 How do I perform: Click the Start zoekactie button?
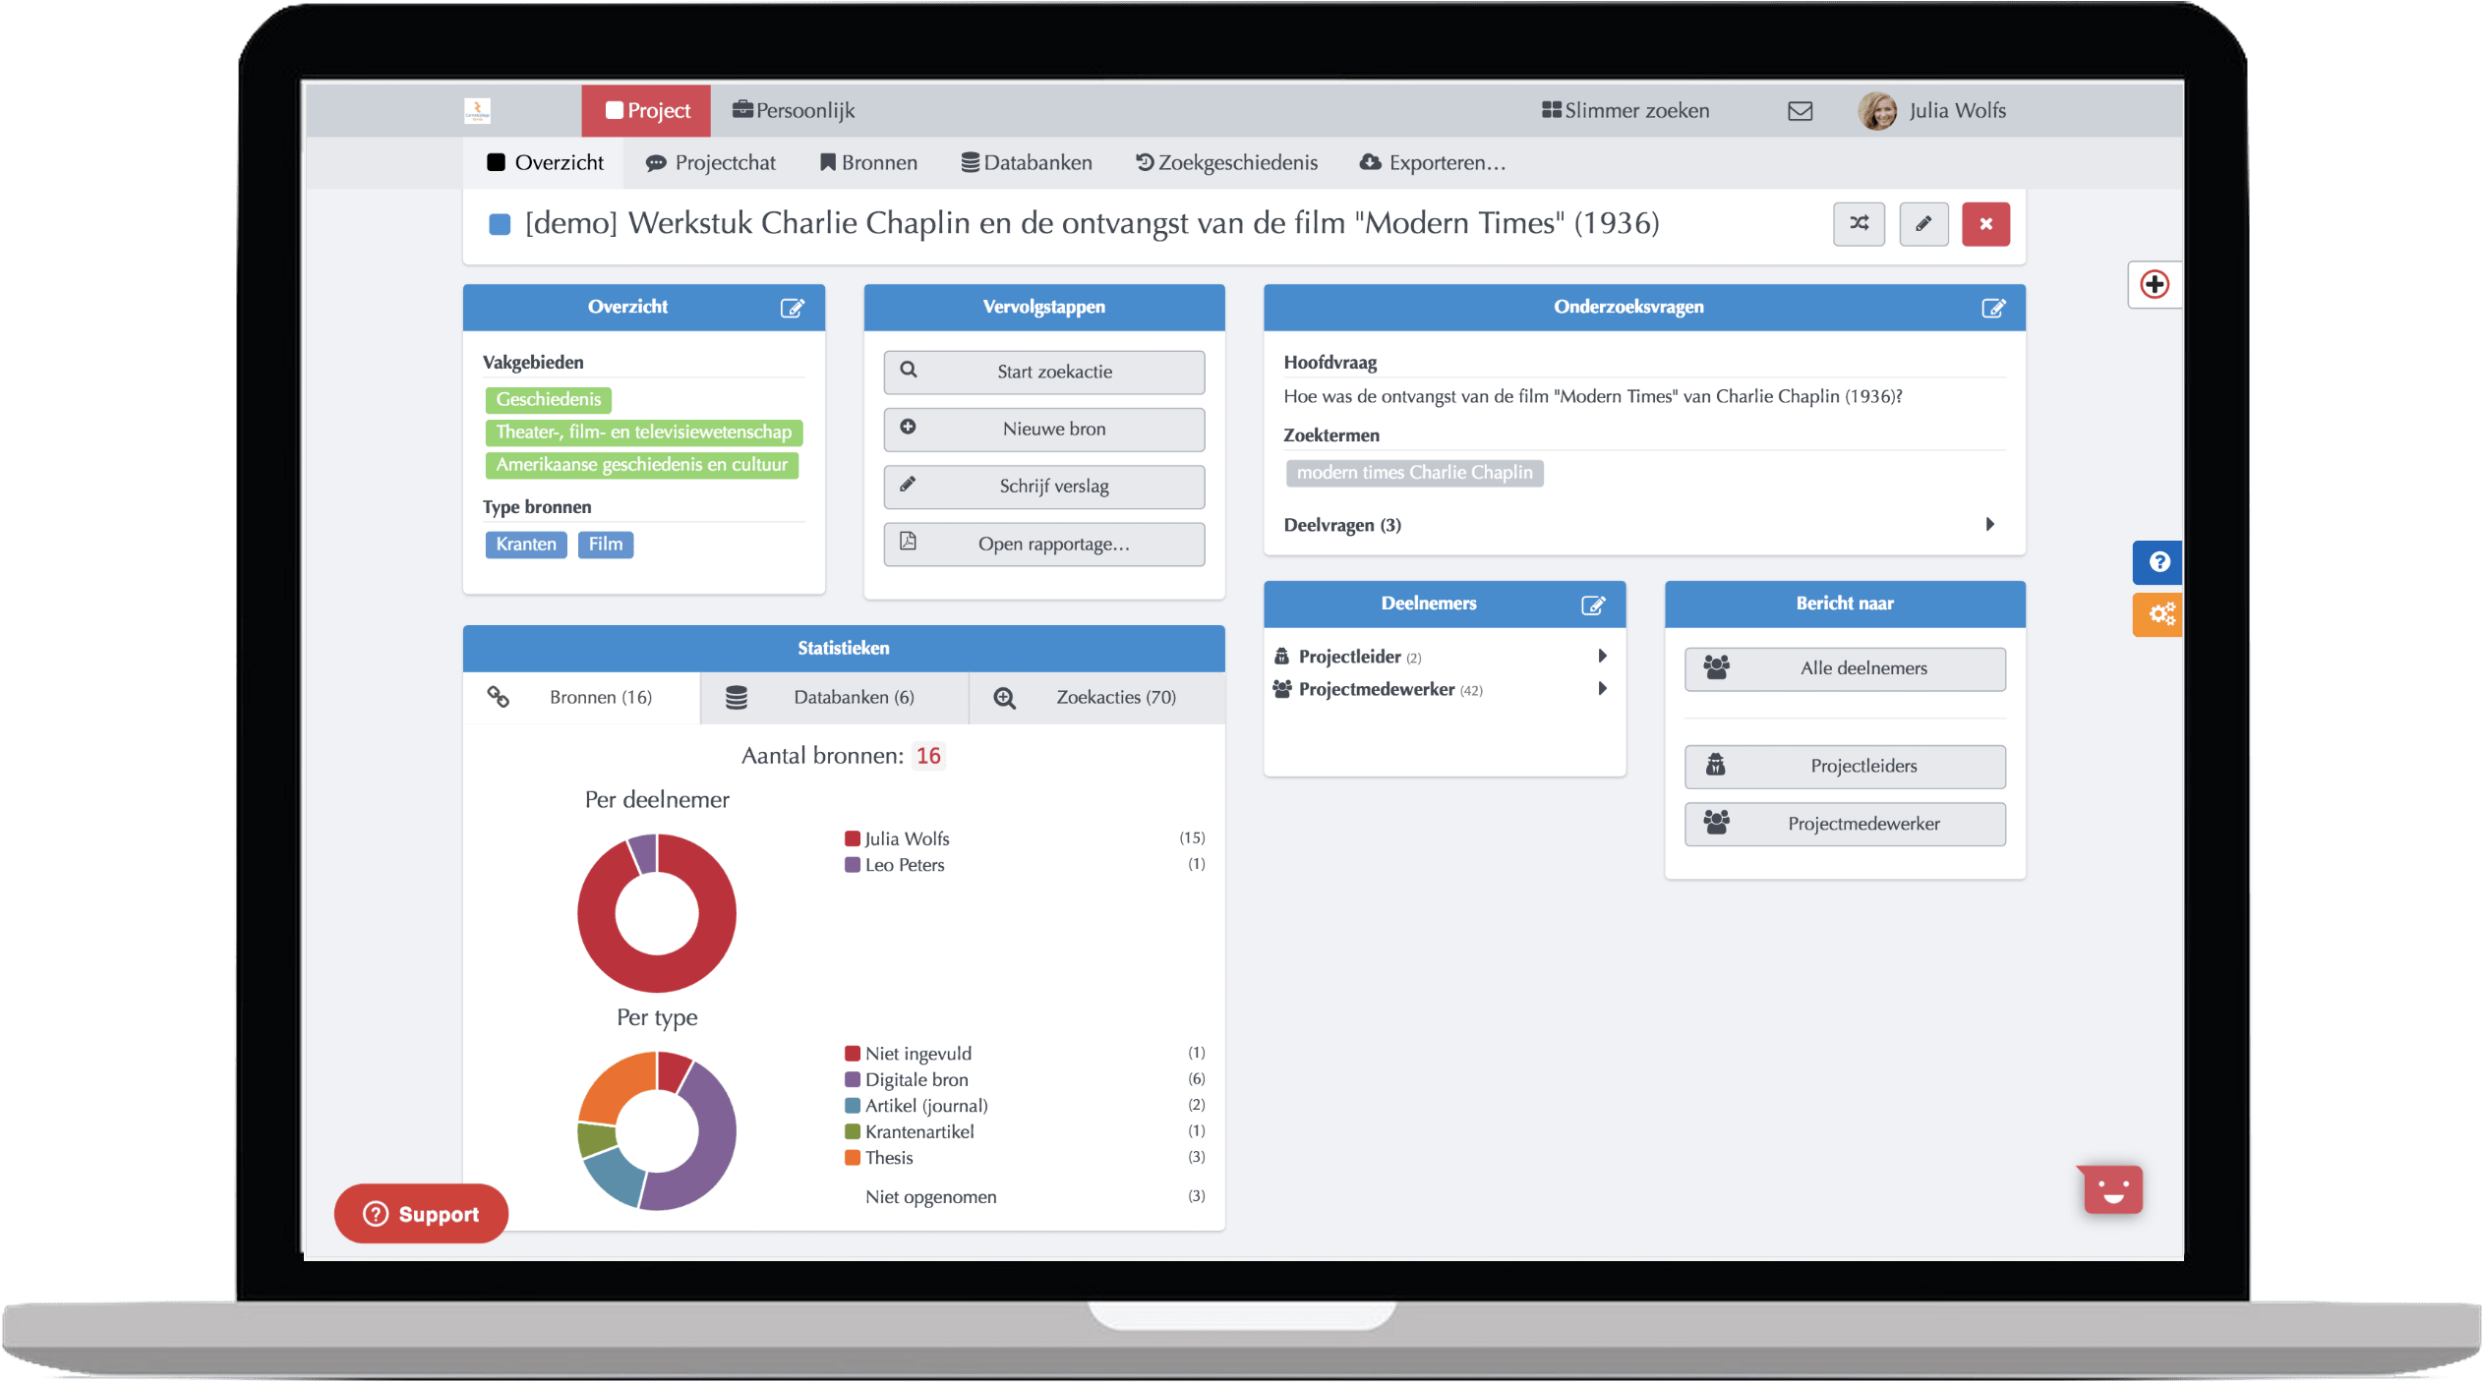pyautogui.click(x=1043, y=373)
